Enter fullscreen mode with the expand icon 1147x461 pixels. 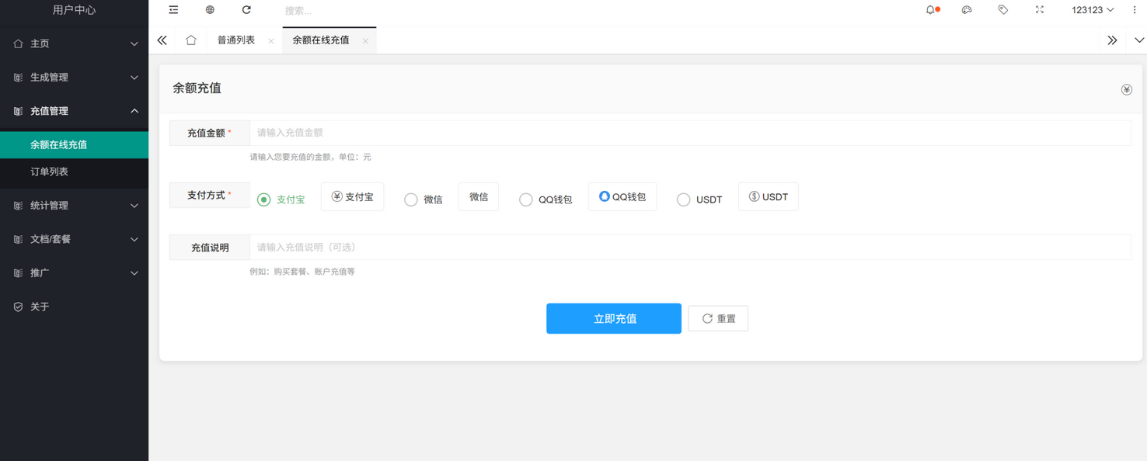tap(1039, 10)
